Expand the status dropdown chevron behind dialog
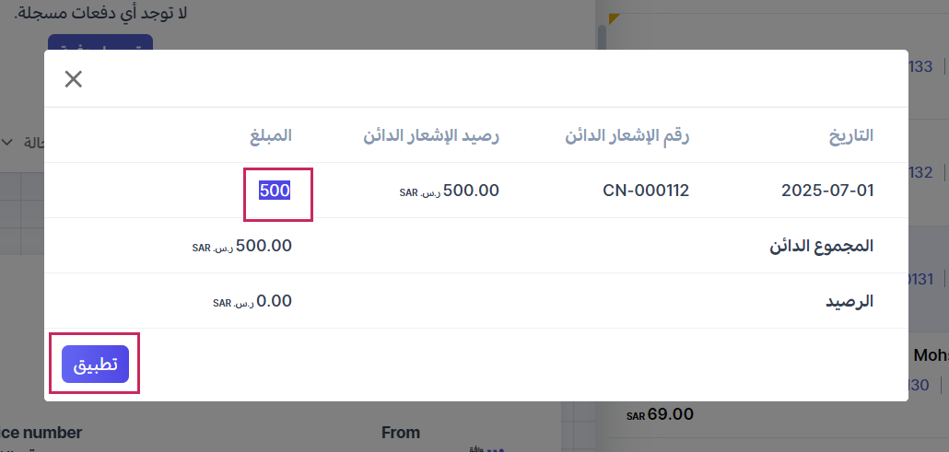This screenshot has height=452, width=949. (x=8, y=143)
